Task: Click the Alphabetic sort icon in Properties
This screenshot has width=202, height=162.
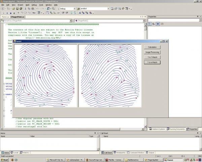Action: (153, 24)
